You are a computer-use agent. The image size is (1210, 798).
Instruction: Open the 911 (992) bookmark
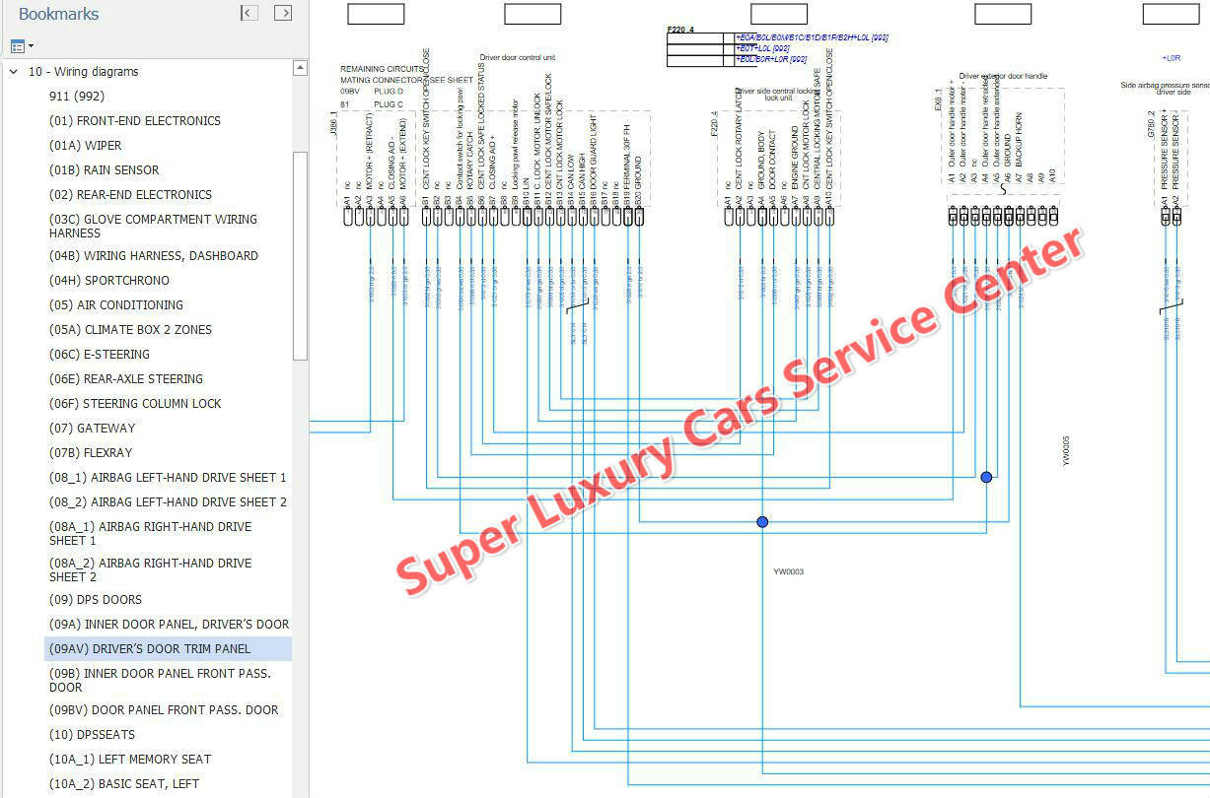[x=77, y=97]
